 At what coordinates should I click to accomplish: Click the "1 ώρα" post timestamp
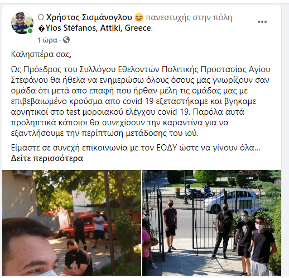47,40
